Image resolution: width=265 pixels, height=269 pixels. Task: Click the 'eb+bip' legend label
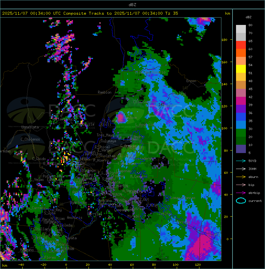pos(254,193)
